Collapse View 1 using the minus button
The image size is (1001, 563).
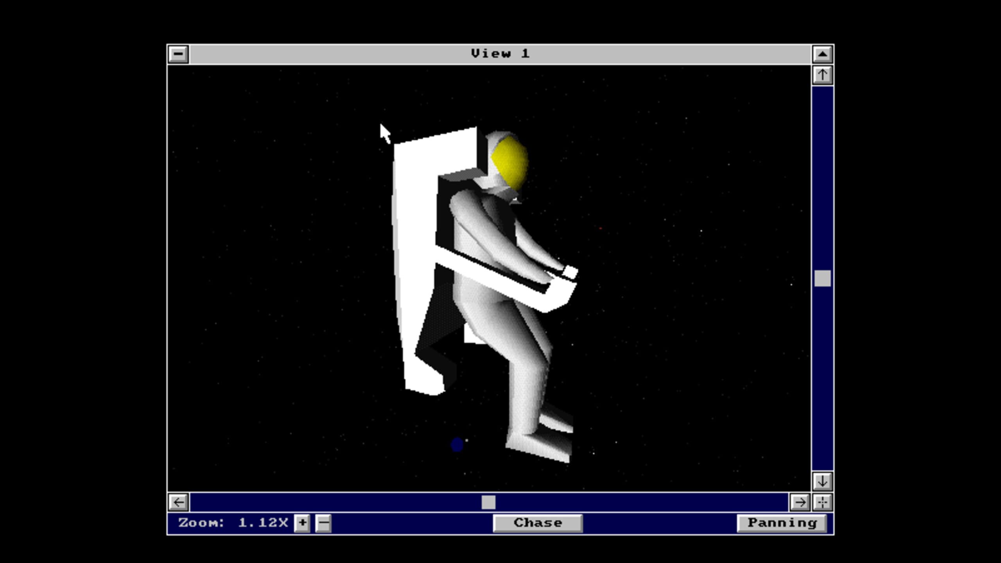coord(178,54)
